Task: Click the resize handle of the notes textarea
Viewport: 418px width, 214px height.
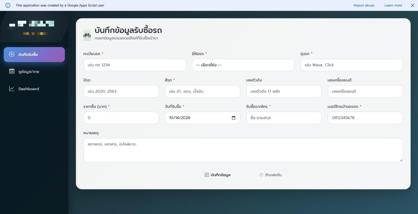Action: tap(401, 160)
